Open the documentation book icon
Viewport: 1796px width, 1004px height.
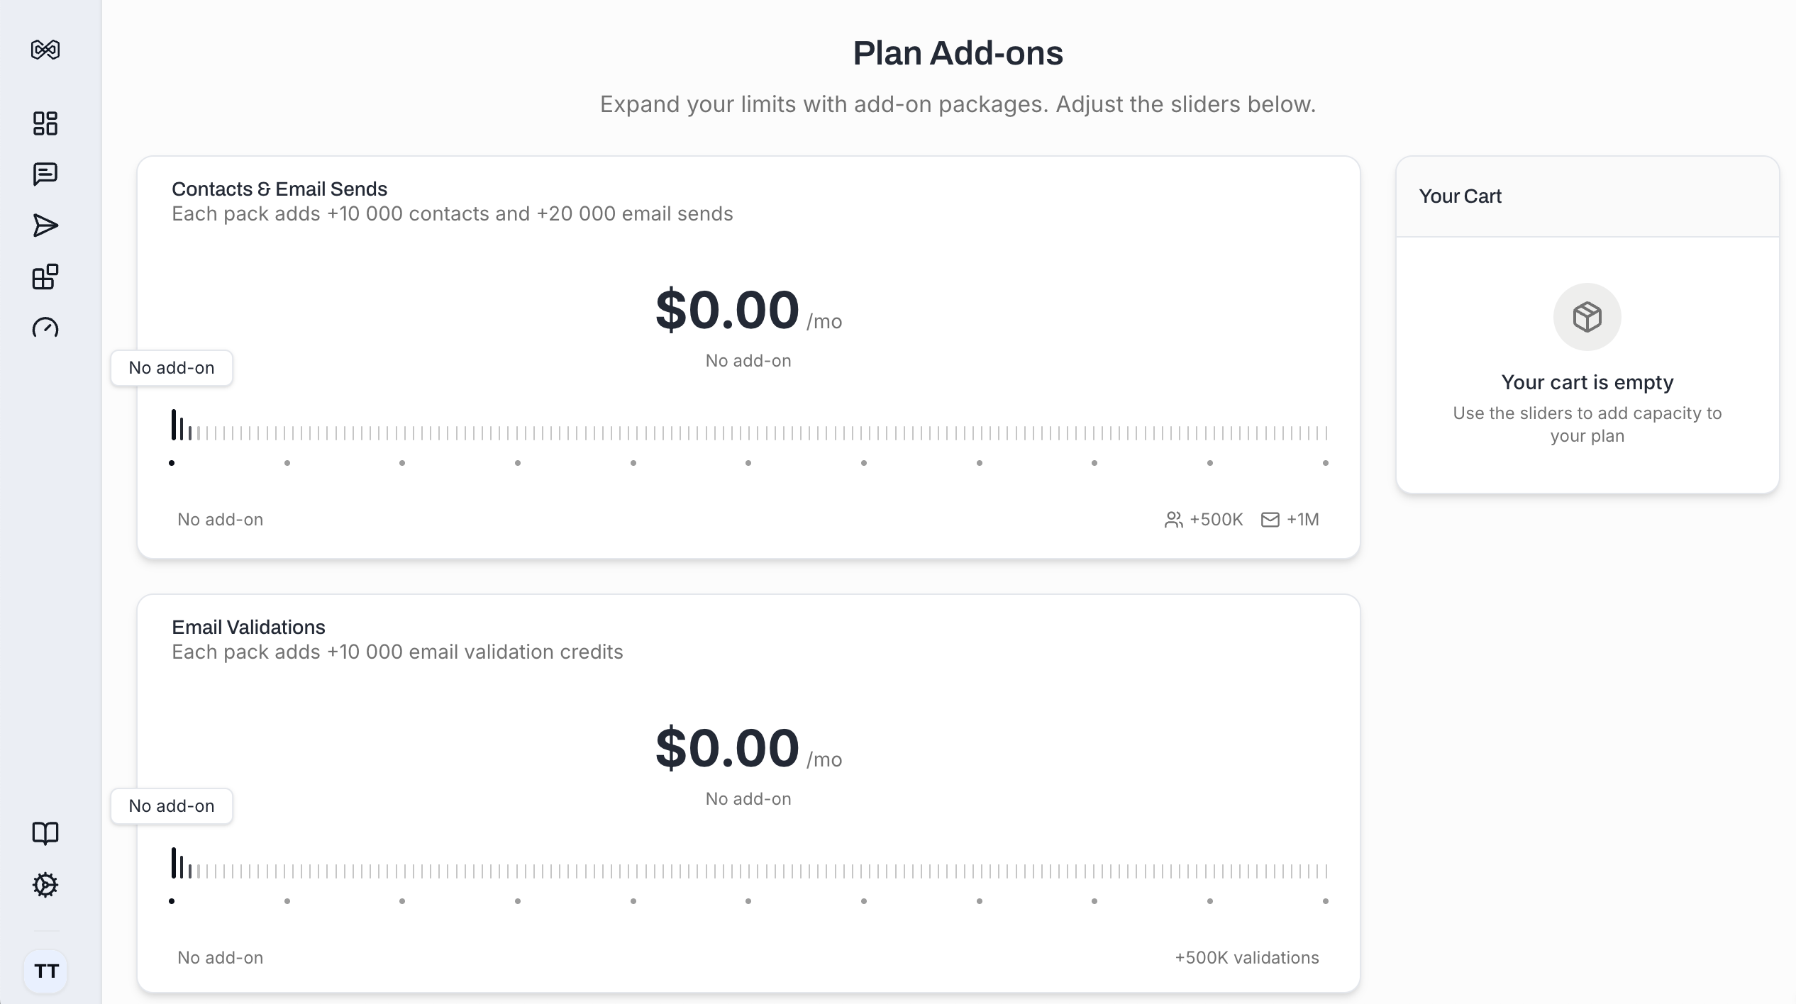tap(45, 834)
